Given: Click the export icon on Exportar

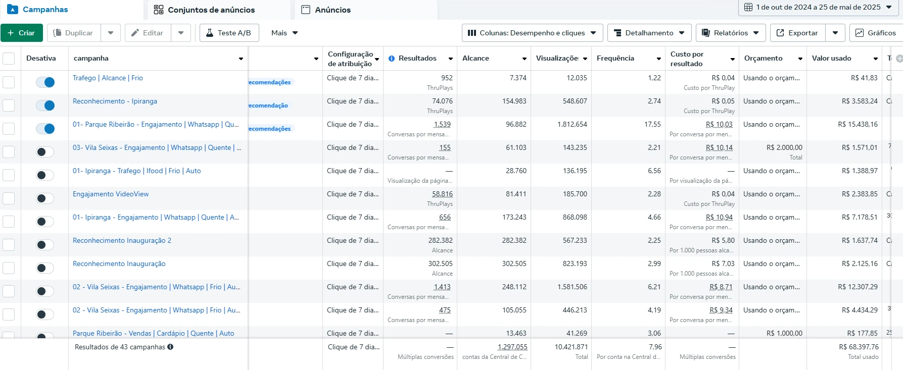Looking at the screenshot, I should click(x=780, y=33).
